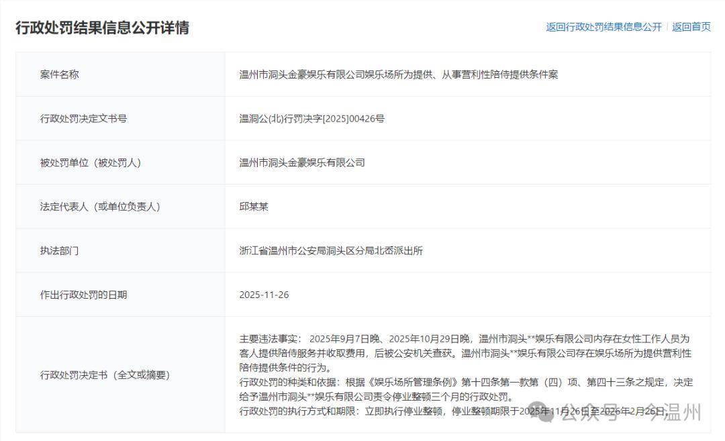Screen dimensions: 725x441
Task: Click the 返回行政处罚结果信息公开 link
Action: click(x=603, y=27)
